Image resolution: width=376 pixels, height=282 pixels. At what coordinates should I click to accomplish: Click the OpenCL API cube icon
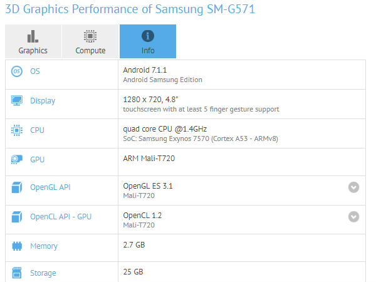[17, 217]
